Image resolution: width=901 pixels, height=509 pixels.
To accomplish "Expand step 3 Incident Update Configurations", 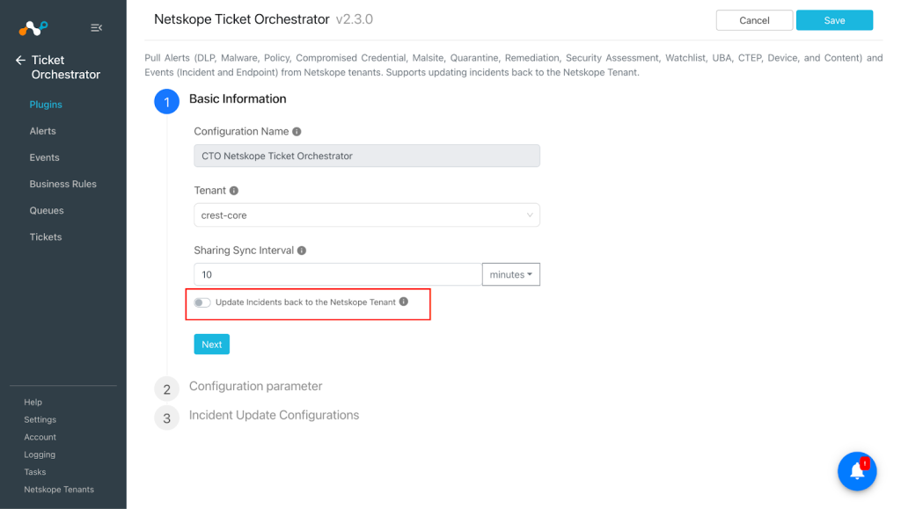I will [x=275, y=415].
